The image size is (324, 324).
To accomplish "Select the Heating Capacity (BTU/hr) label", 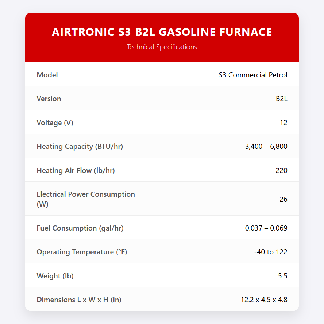I will click(x=80, y=147).
